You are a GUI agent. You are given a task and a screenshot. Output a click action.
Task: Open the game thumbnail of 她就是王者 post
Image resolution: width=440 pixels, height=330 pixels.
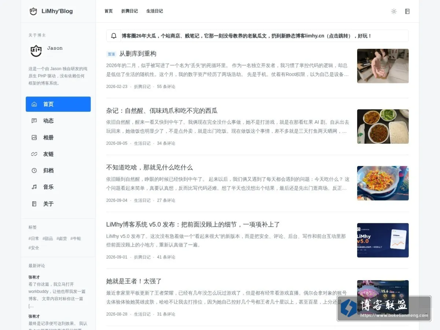click(383, 297)
